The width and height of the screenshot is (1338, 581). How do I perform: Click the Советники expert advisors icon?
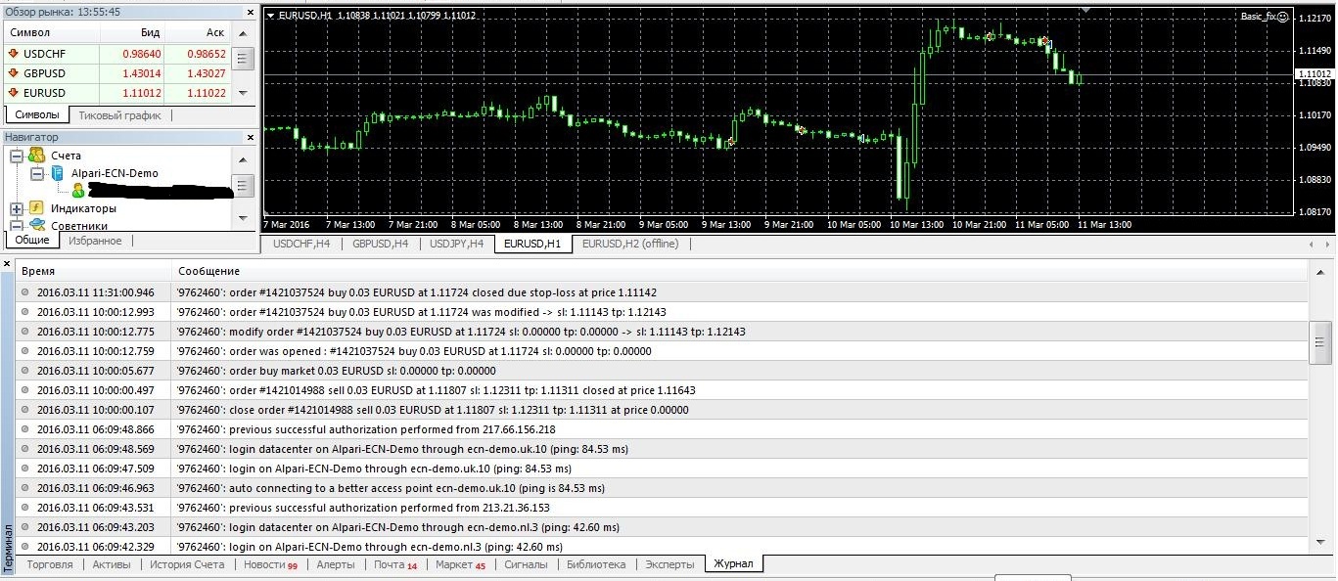pos(36,225)
